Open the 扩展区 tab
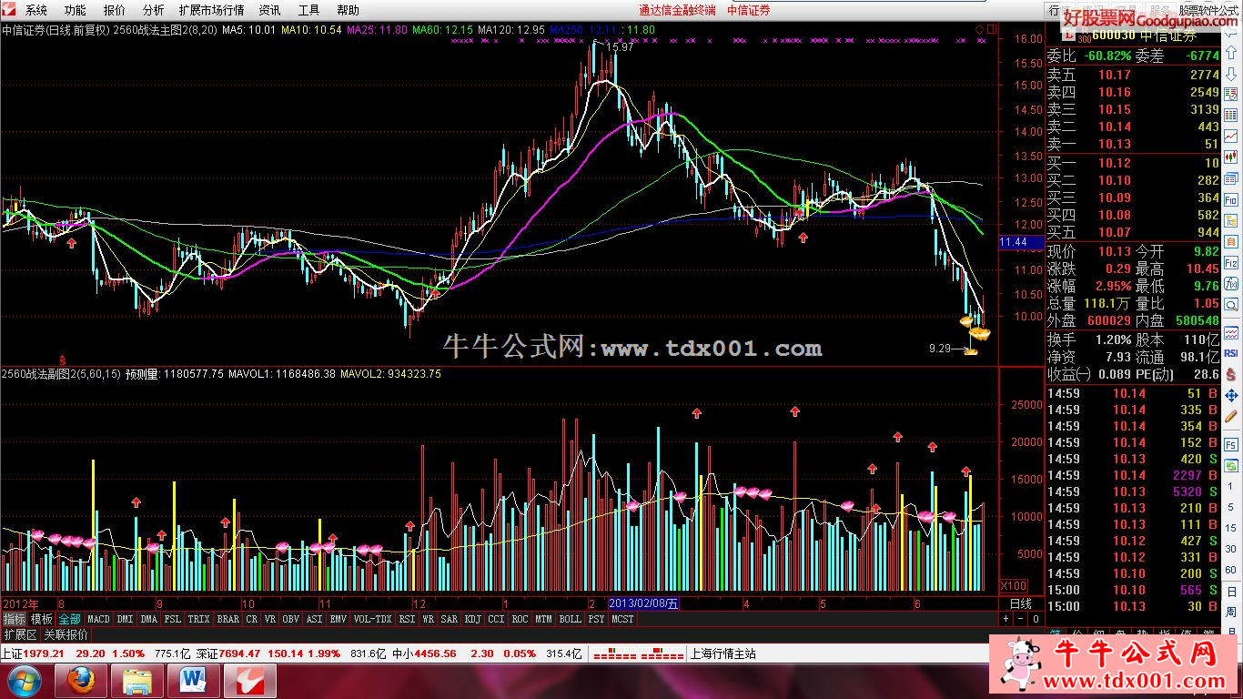This screenshot has height=699, width=1243. 20,634
